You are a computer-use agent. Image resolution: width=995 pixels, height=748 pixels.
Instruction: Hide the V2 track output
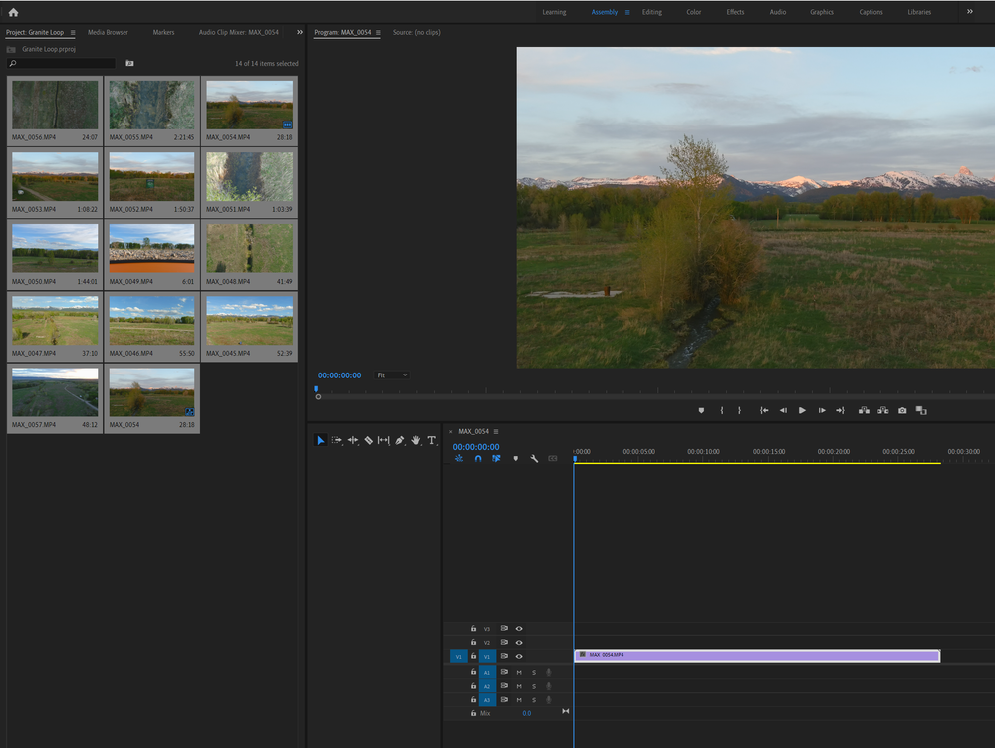coord(519,643)
